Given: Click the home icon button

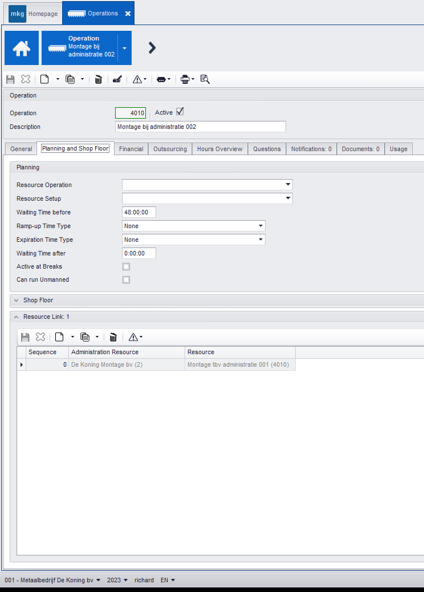Looking at the screenshot, I should 22,48.
